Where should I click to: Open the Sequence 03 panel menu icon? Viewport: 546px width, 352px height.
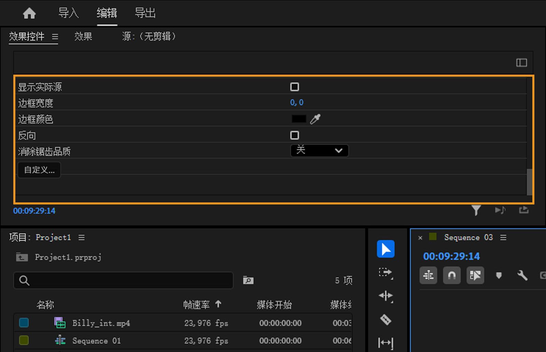[503, 238]
